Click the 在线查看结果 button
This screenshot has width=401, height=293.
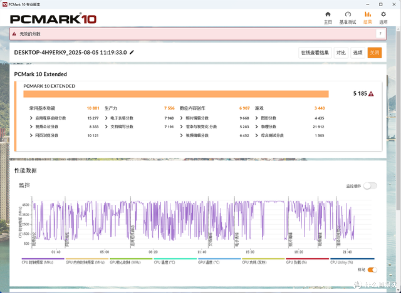click(315, 53)
